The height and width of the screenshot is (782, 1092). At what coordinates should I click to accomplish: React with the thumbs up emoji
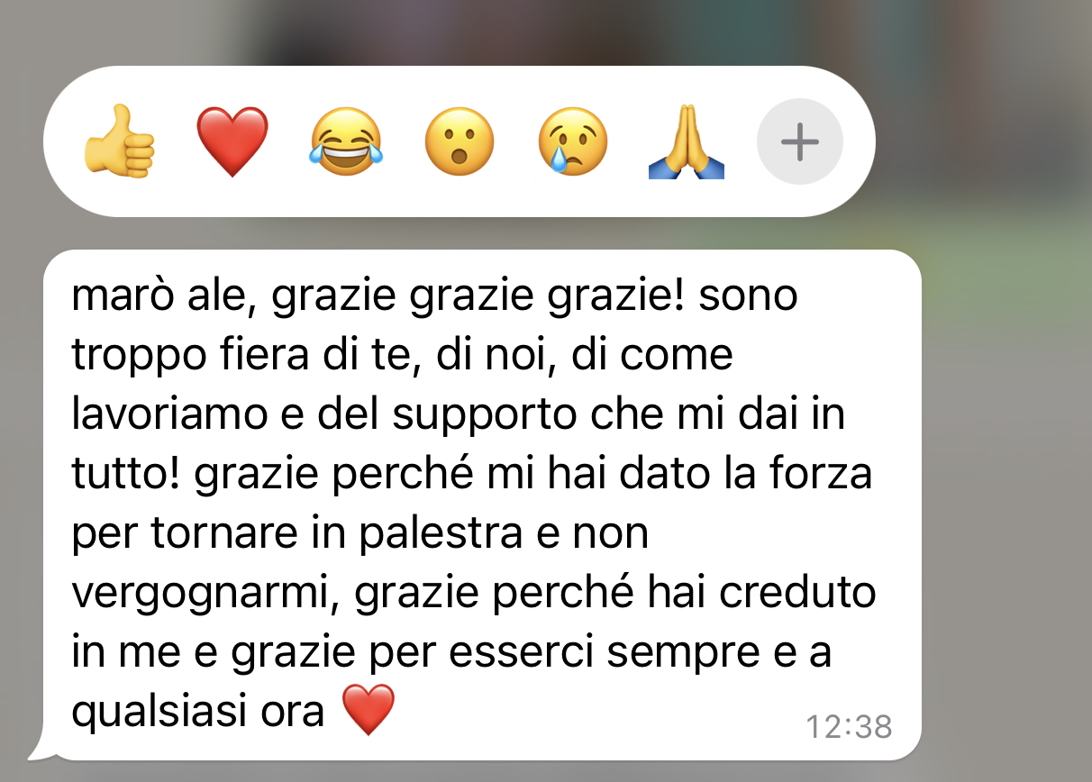pyautogui.click(x=119, y=141)
